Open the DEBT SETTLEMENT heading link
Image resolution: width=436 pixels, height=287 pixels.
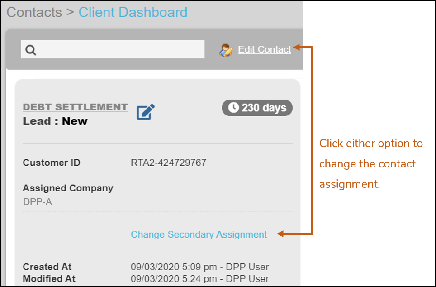(75, 107)
